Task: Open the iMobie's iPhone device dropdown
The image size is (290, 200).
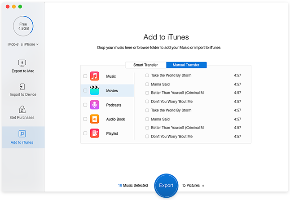Action: pyautogui.click(x=23, y=44)
